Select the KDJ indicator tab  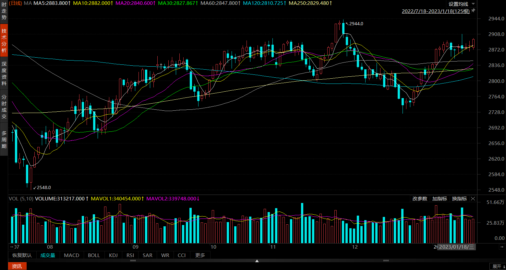113,255
